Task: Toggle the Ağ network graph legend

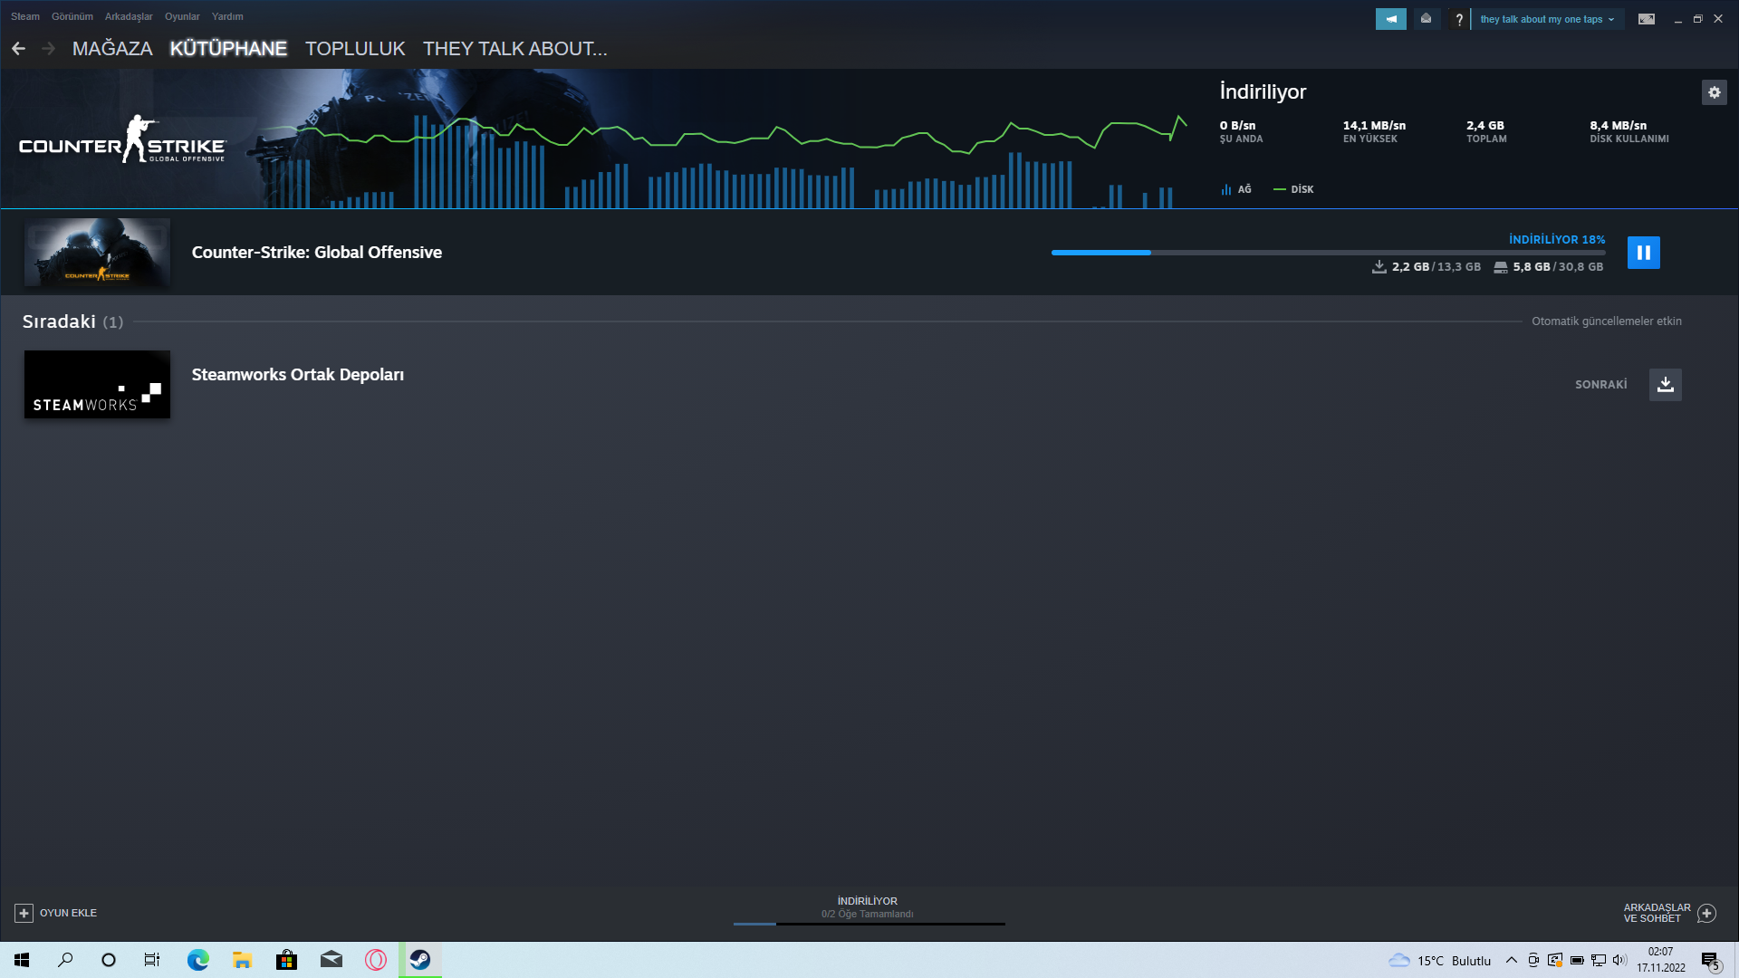Action: tap(1236, 189)
